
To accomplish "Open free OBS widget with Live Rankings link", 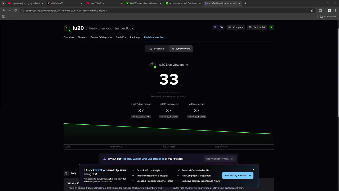I will 143,159.
